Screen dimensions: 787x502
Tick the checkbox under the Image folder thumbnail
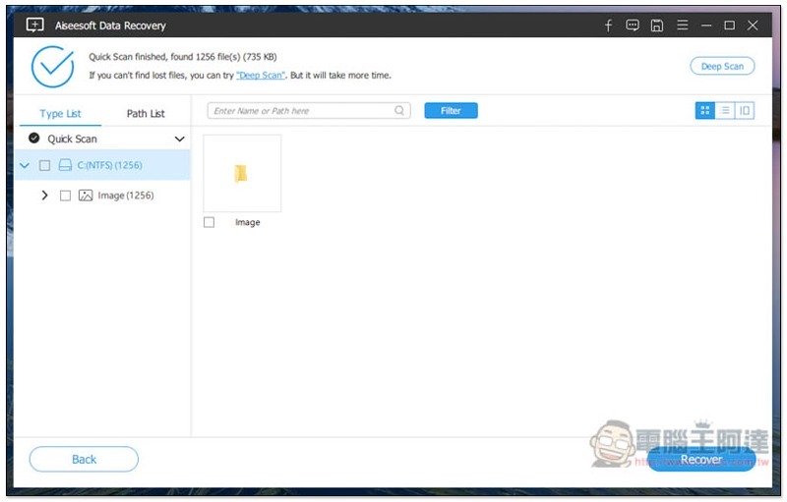[209, 222]
